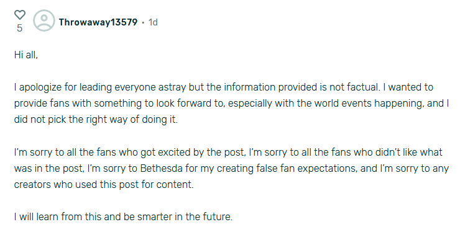Click the word "Bethesda" in the comment
473x227 pixels.
coord(162,168)
